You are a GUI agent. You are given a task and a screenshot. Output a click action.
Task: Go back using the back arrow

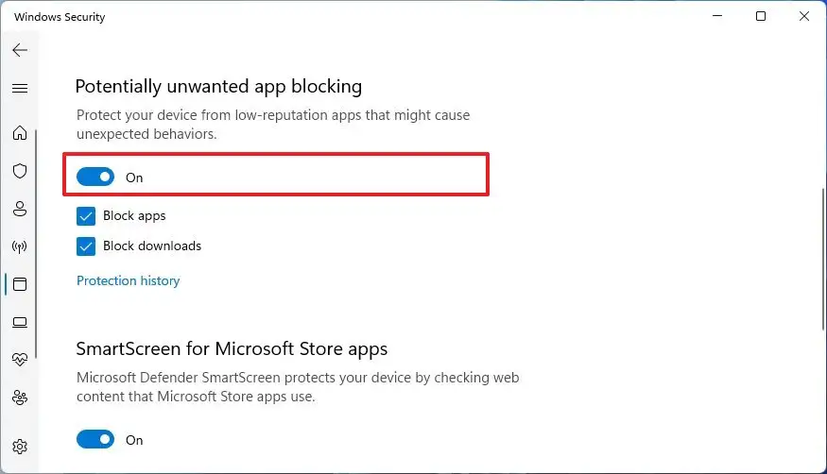click(x=19, y=50)
